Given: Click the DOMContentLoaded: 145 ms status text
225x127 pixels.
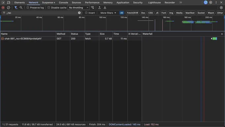Looking at the screenshot, I should (x=124, y=125).
